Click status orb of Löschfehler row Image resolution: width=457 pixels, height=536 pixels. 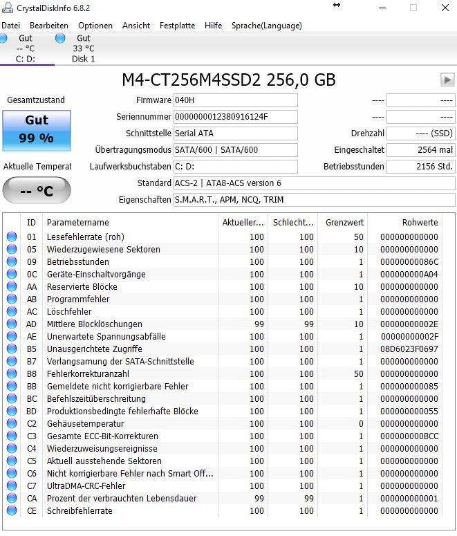[x=12, y=311]
